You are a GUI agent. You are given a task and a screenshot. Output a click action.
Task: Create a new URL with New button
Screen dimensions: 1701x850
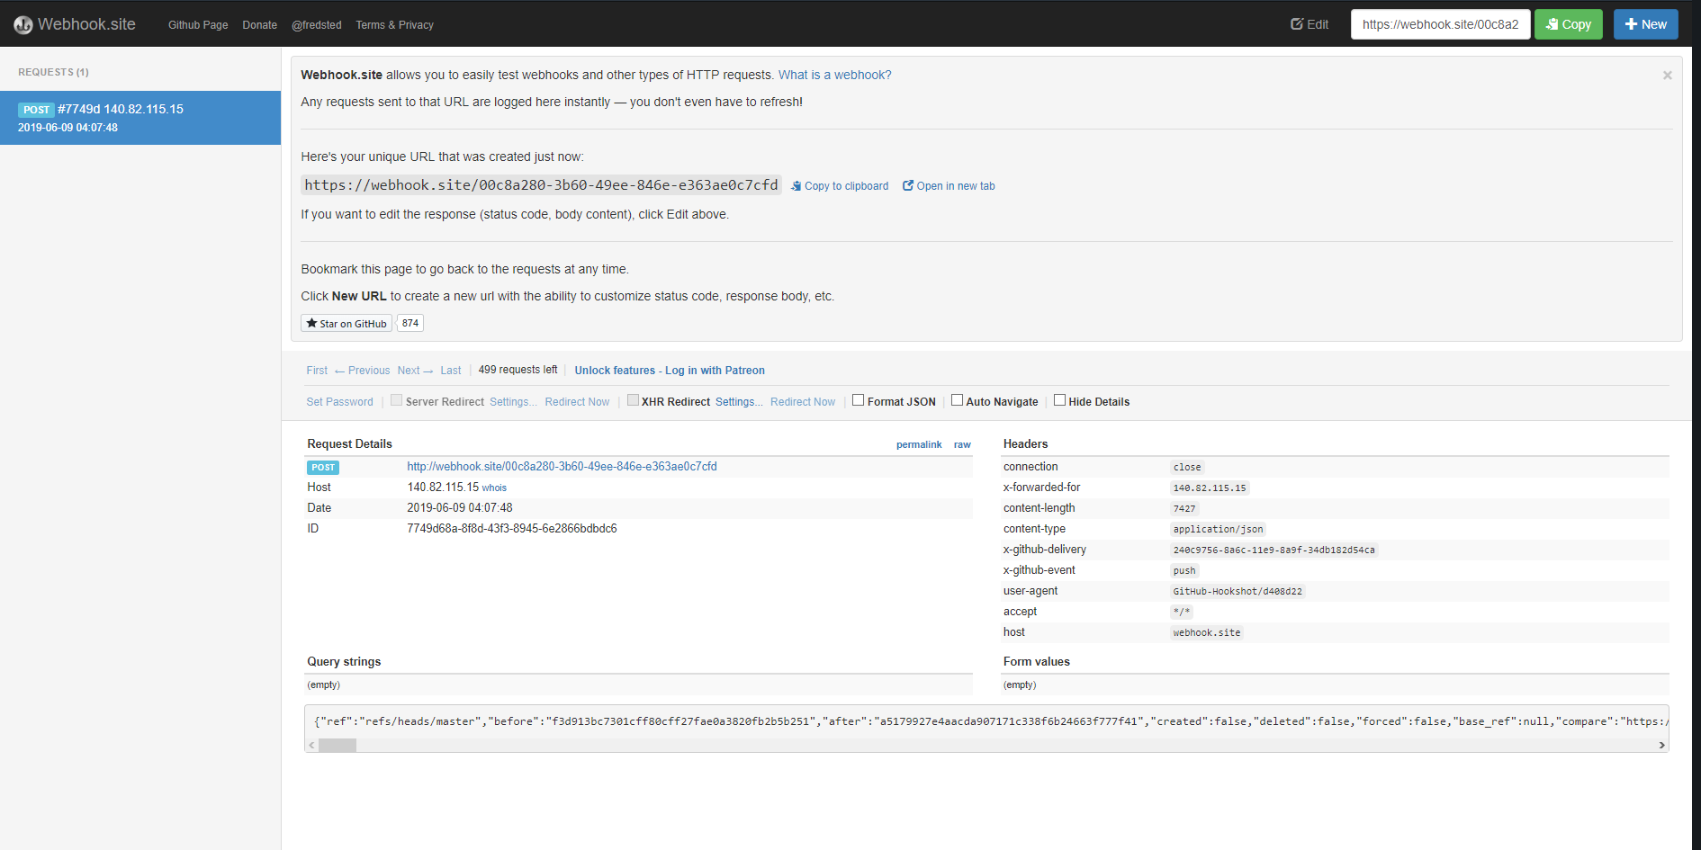click(1645, 24)
